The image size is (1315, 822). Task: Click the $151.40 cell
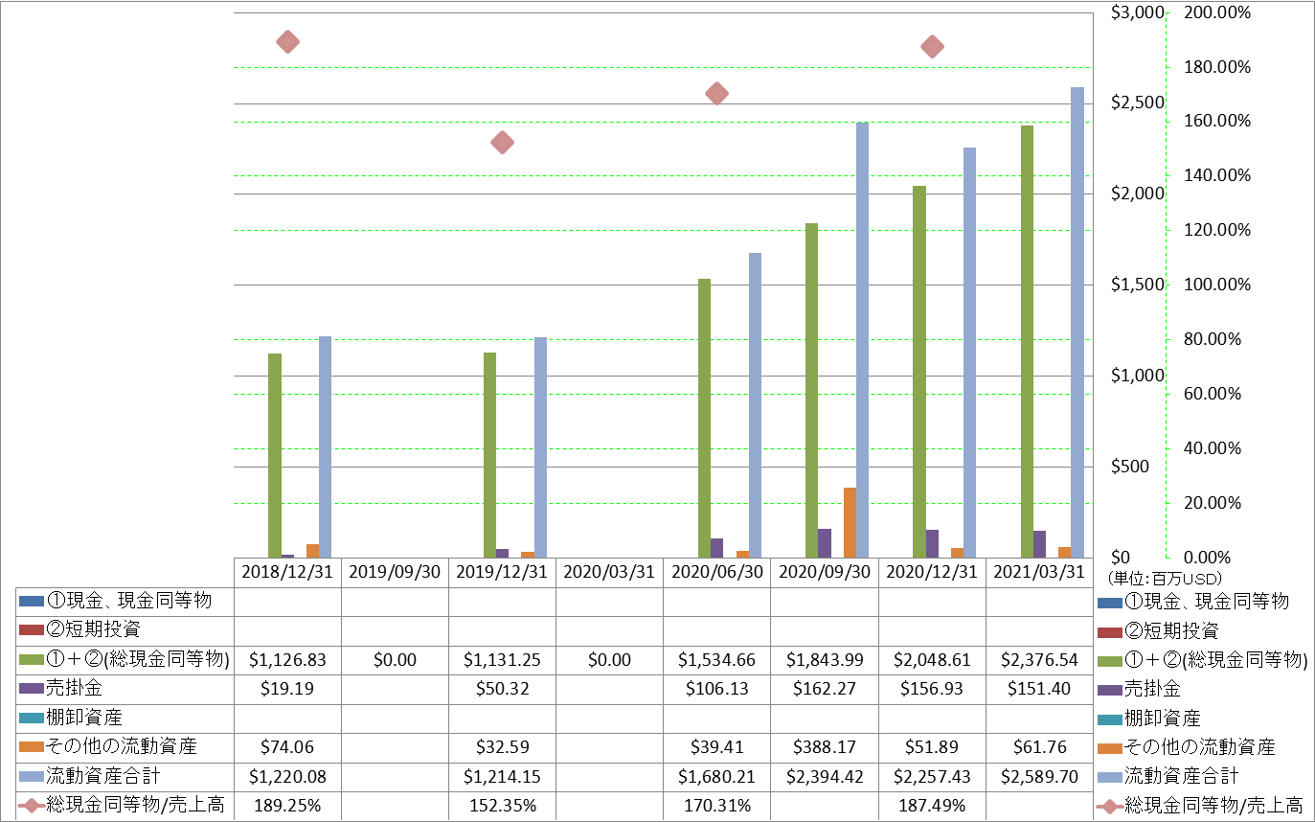1038,689
